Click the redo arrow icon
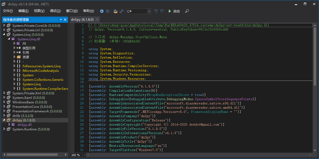Screen dimensions: 319x159 162,11
